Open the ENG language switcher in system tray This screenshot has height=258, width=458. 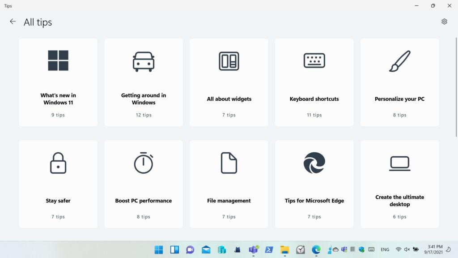385,249
